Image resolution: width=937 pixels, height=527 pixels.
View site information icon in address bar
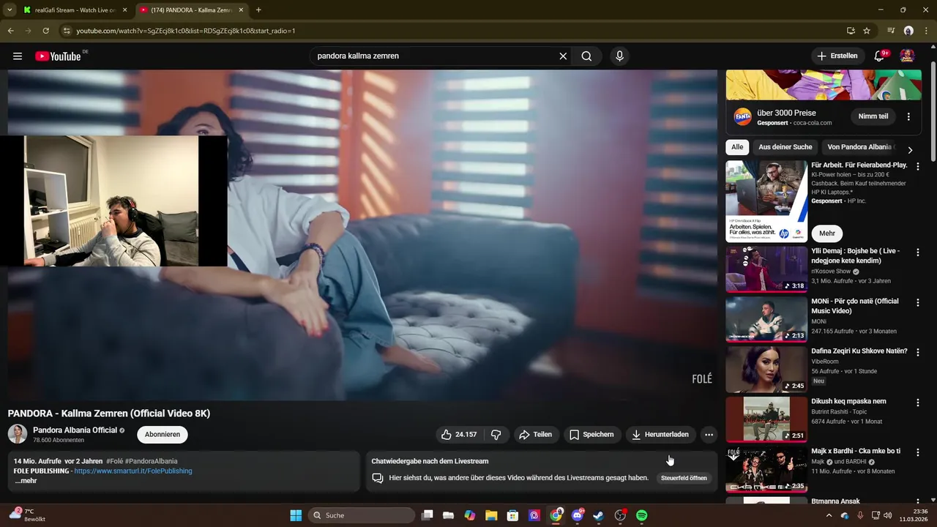(67, 31)
